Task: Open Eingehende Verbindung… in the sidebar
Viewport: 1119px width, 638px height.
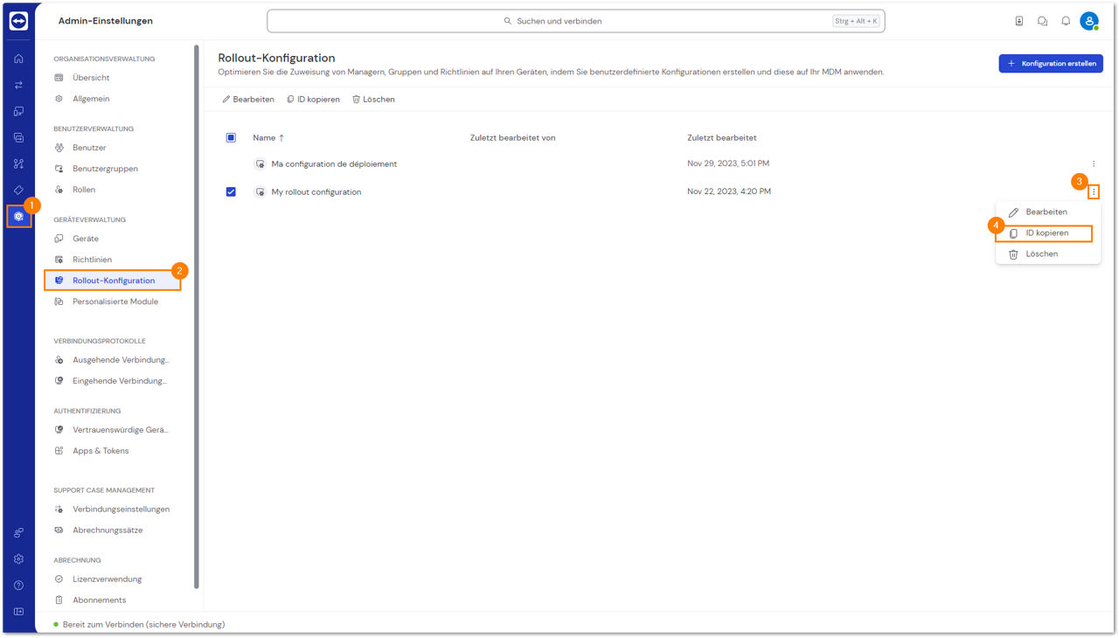Action: [119, 381]
